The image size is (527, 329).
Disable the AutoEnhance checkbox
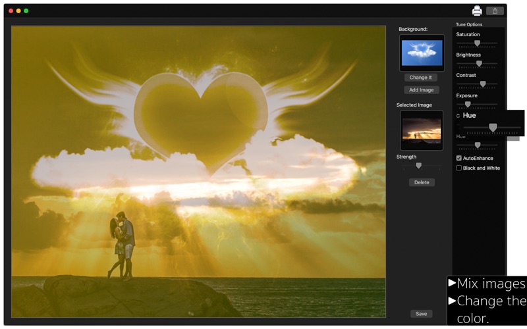point(458,158)
